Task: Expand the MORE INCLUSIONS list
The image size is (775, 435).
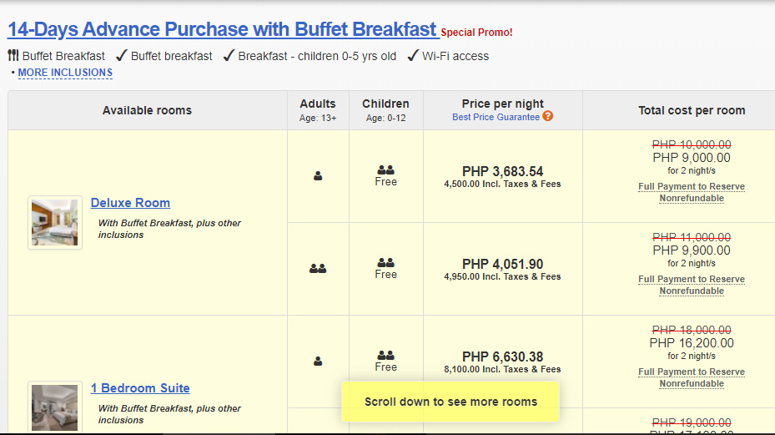Action: click(65, 73)
